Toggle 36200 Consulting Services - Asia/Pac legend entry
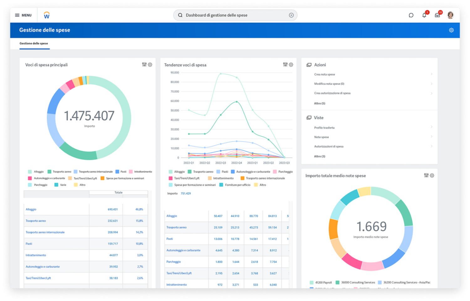This screenshot has width=470, height=301. 404,283
